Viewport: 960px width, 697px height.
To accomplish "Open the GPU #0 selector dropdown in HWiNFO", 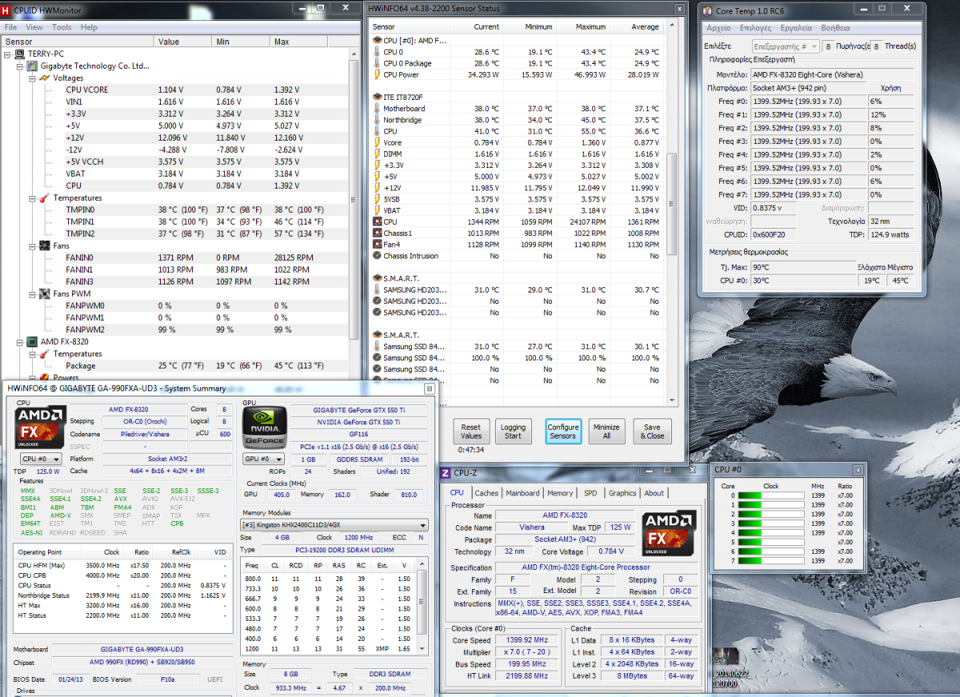I will pos(264,460).
